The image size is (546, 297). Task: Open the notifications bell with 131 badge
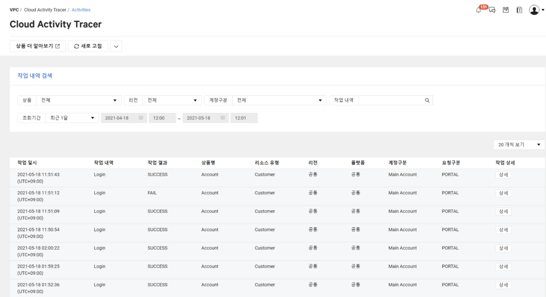point(479,10)
